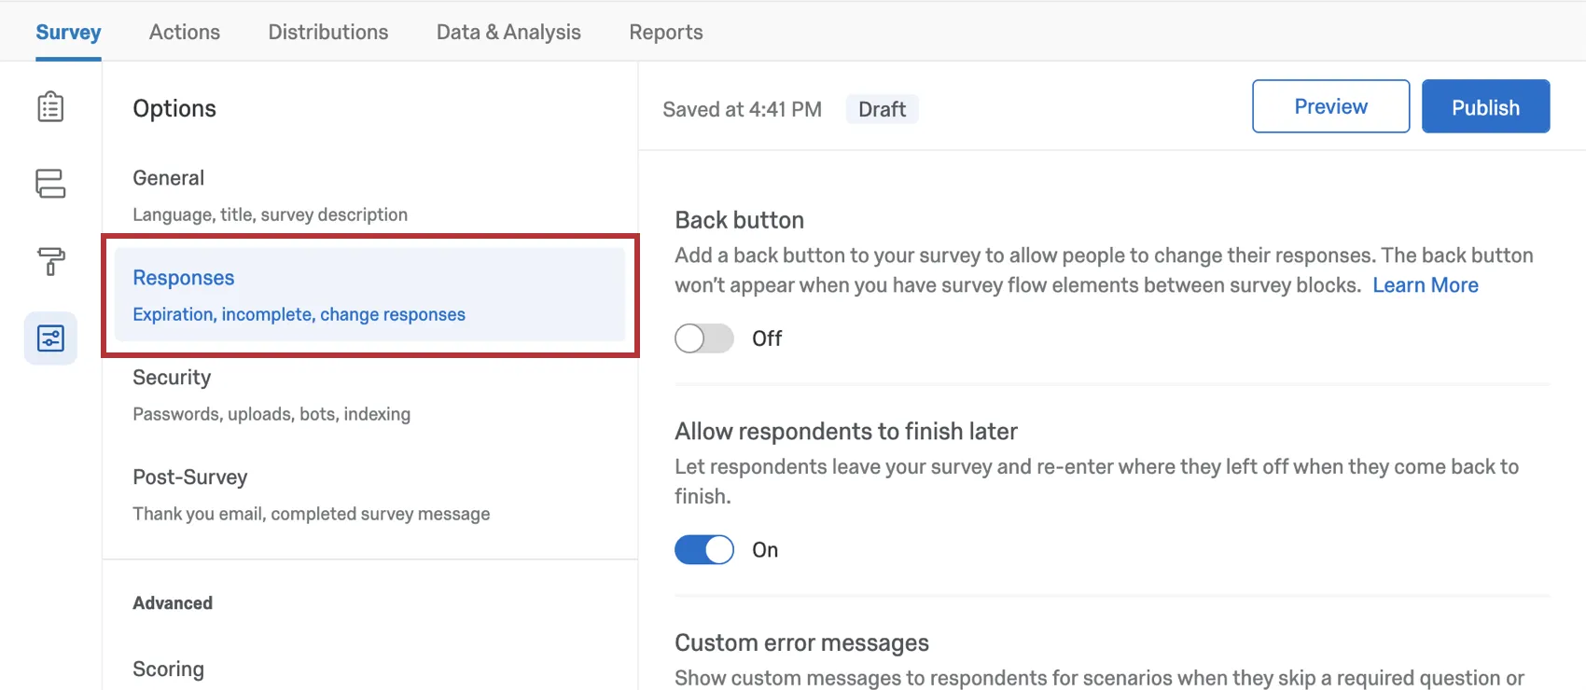This screenshot has height=690, width=1586.
Task: Open the survey builder clipboard icon
Action: tap(50, 107)
